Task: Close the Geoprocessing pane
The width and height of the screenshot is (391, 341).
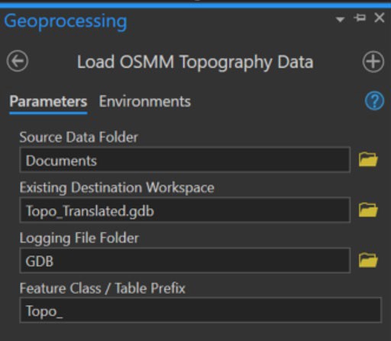Action: click(380, 18)
